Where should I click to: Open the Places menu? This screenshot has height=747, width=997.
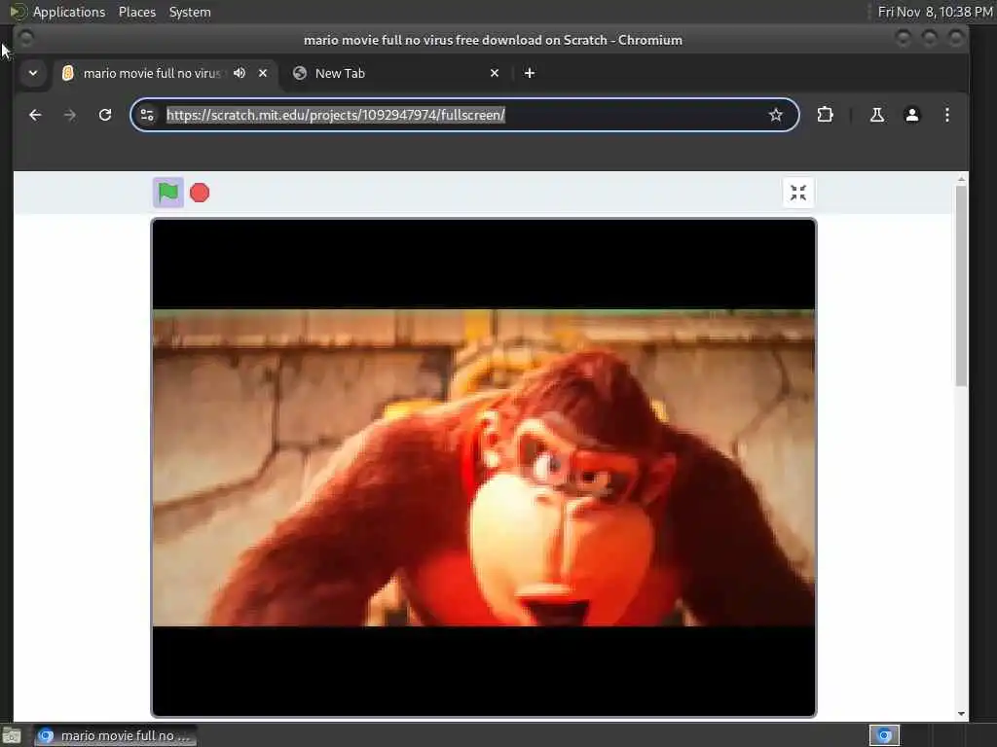137,12
